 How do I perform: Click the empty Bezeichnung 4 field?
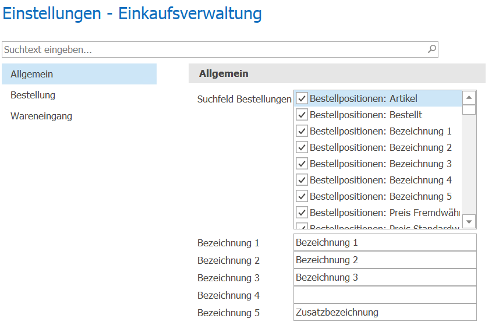[385, 295]
